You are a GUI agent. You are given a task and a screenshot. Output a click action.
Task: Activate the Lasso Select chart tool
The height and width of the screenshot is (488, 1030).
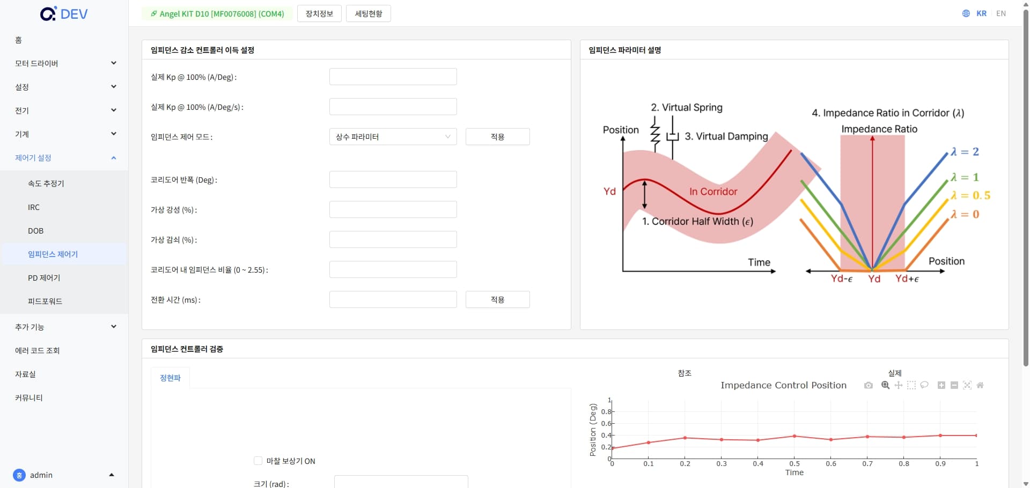click(x=924, y=385)
